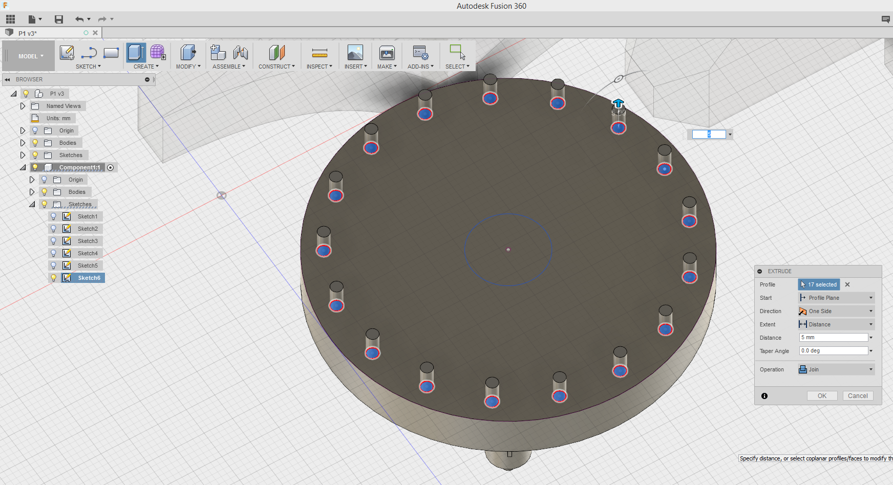Click the Browser panel minus button
Viewport: 893px width, 485px height.
147,80
